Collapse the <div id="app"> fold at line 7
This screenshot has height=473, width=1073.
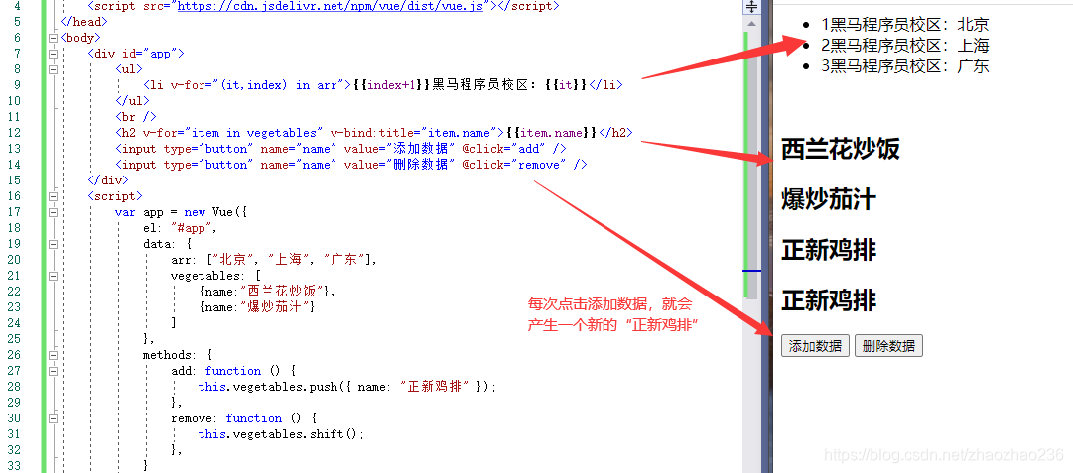(x=53, y=54)
